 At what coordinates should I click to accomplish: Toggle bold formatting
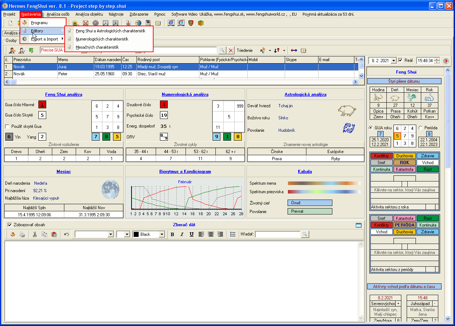coord(172,234)
